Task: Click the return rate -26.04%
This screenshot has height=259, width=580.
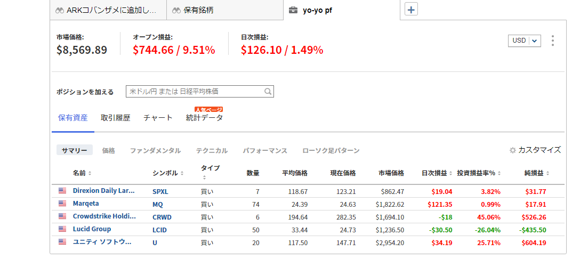Action: [x=488, y=230]
